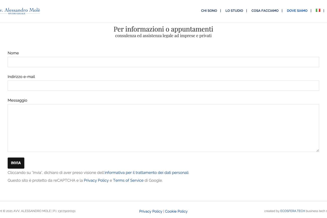The width and height of the screenshot is (327, 218).
Task: Grab the Messaggio textarea resize handle
Action: point(317,150)
